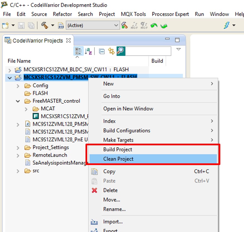Click inside the project filter text field

click(x=148, y=51)
